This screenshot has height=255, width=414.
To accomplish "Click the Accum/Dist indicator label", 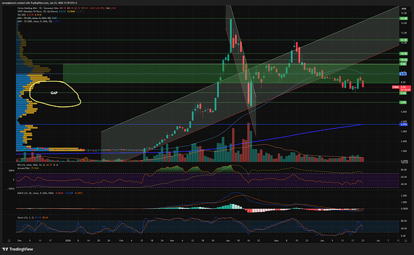I will [24, 168].
